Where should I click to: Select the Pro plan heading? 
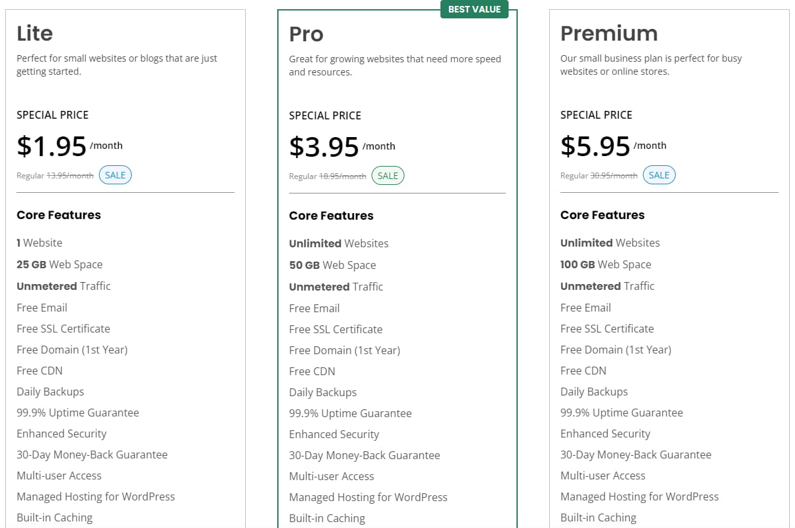[306, 34]
